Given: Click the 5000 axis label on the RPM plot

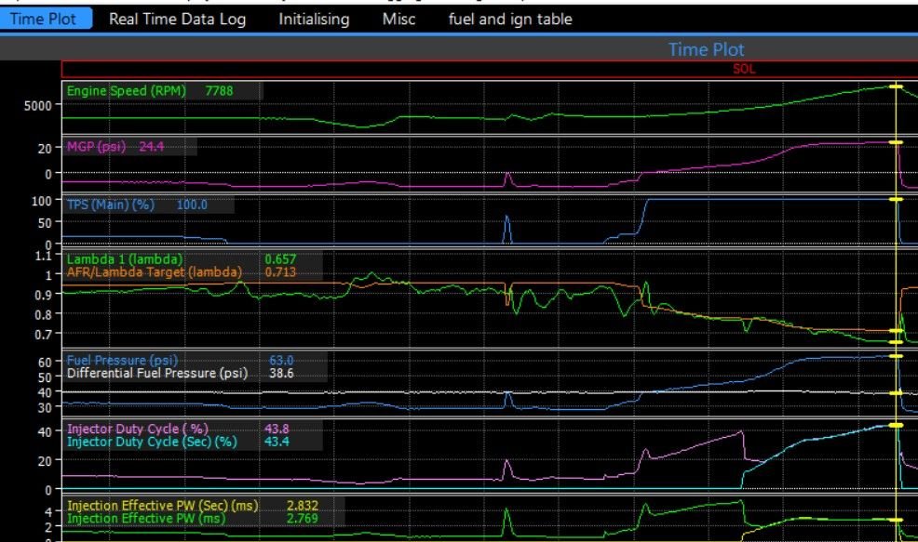Looking at the screenshot, I should tap(37, 106).
